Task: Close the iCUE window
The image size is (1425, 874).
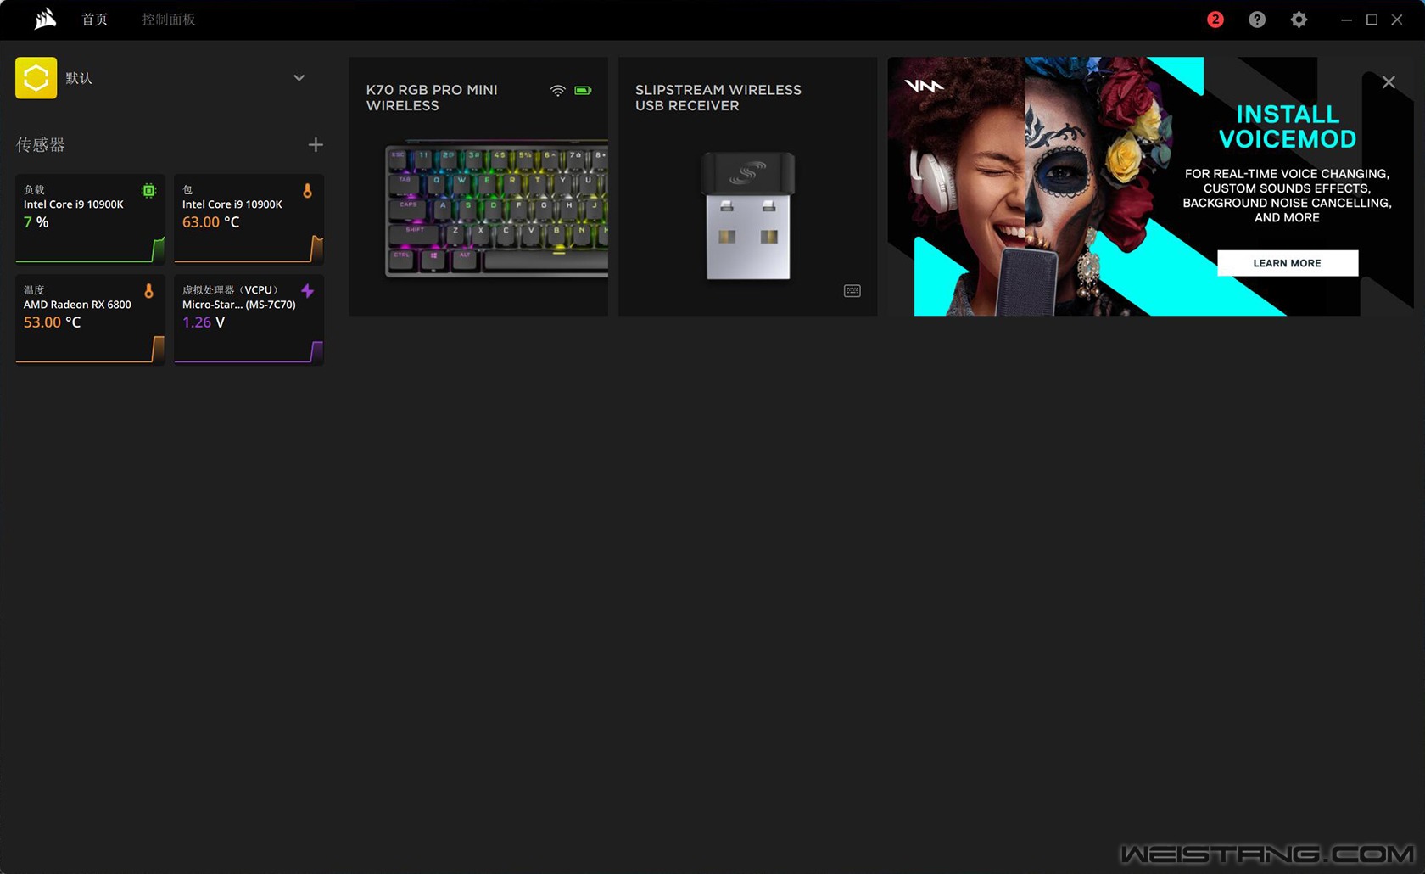Action: tap(1397, 20)
